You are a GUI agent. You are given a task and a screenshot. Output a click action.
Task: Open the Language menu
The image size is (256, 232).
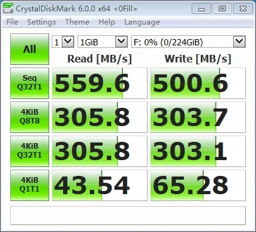[142, 22]
